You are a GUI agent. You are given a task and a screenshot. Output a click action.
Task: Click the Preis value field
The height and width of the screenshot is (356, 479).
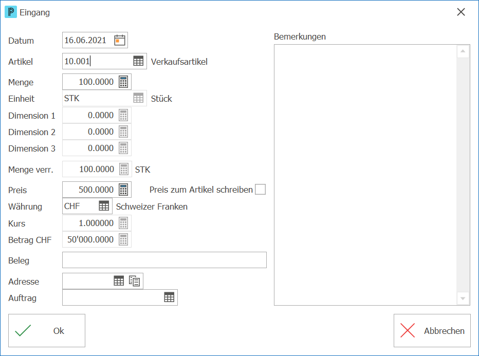click(x=90, y=190)
